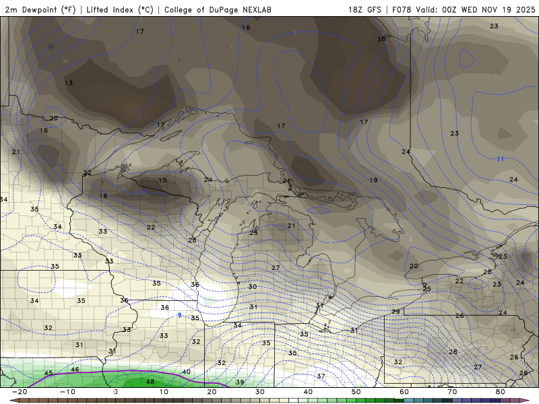Click the dewpoint value 13 on the map

pos(69,83)
